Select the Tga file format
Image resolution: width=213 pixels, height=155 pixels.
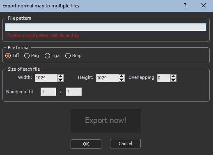click(x=52, y=56)
